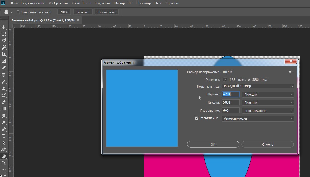Click the '80,4M' image size value
The image size is (310, 177).
tap(228, 72)
